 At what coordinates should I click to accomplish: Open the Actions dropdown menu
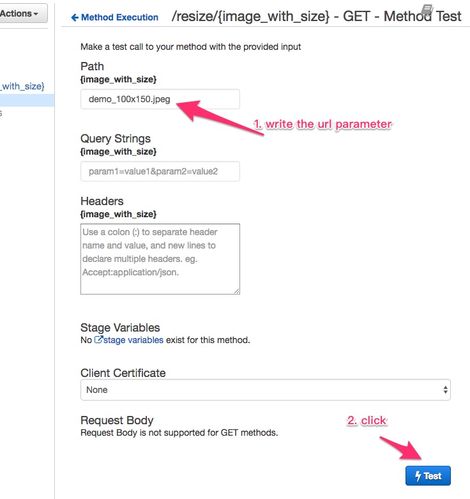(x=23, y=13)
